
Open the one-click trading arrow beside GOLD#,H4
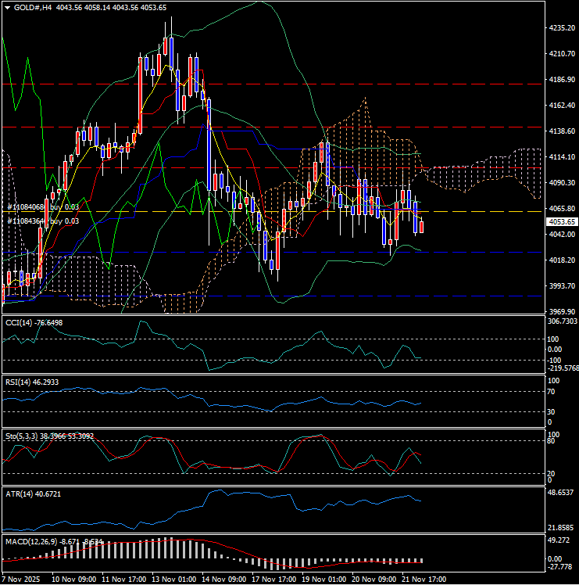6,7
